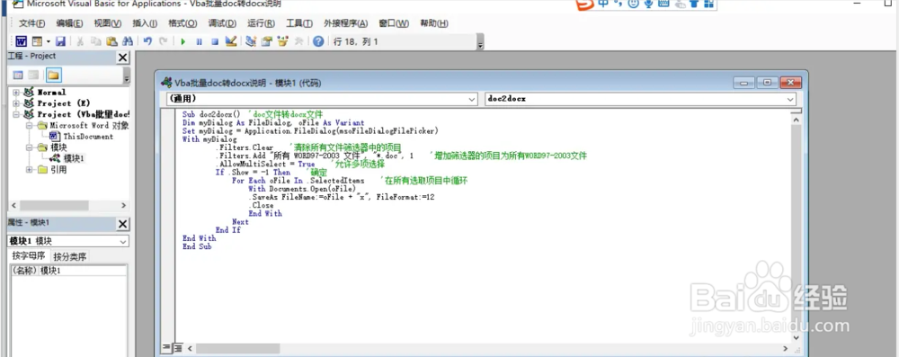
Task: Click the Cut scissors icon
Action: tap(80, 41)
